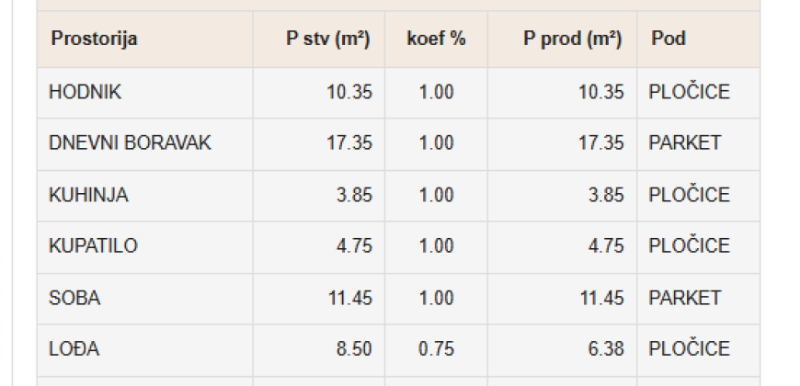Click the 3.85 P stv value for KUHINJA
This screenshot has width=800, height=386.
point(353,195)
